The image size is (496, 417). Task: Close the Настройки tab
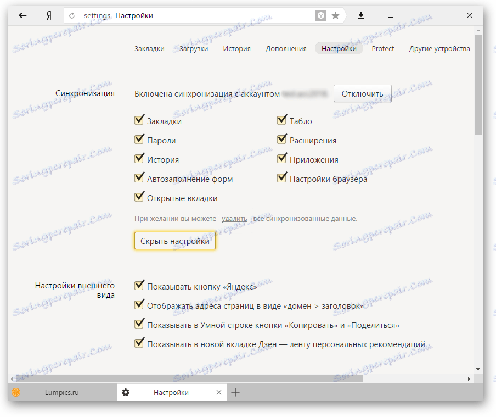(x=218, y=392)
